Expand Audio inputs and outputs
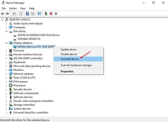Screen dimensions: 168x122 point(6,24)
